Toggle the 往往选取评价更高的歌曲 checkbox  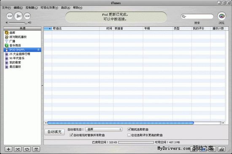[x=129, y=135]
